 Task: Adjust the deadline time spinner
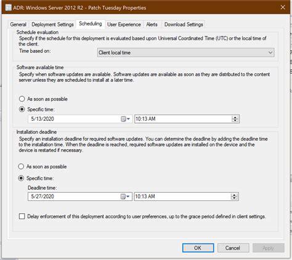point(234,197)
